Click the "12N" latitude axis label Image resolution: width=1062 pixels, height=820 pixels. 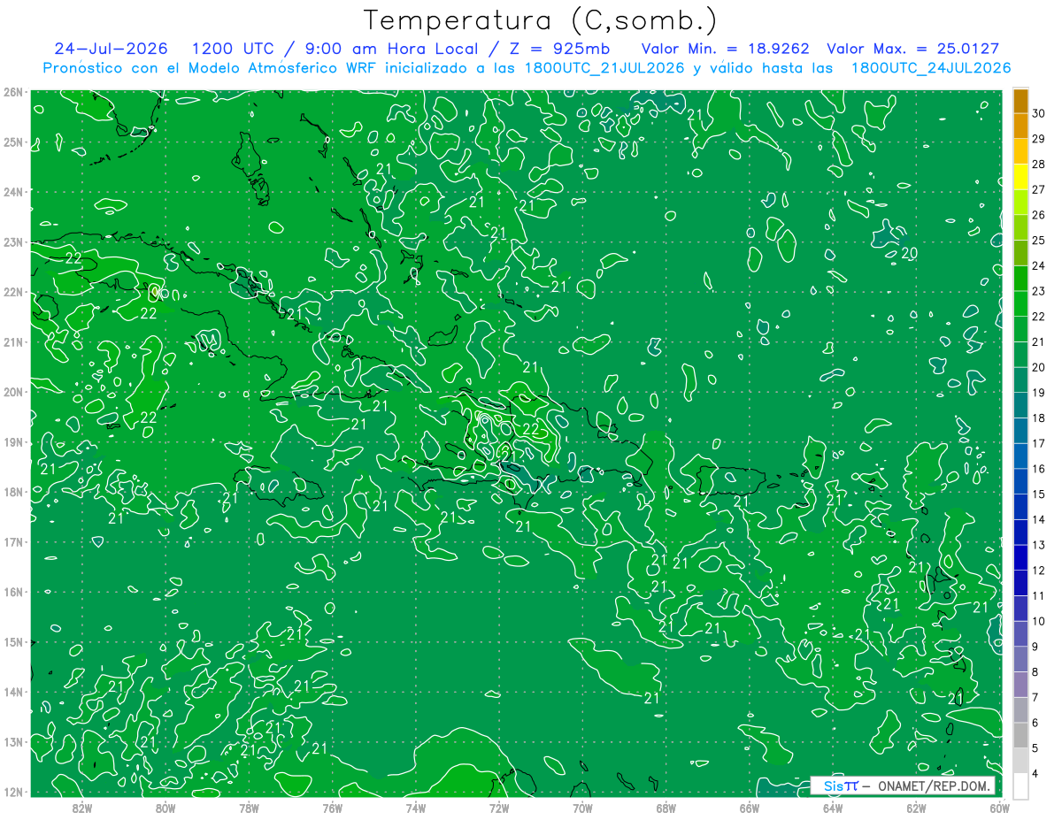pyautogui.click(x=12, y=792)
